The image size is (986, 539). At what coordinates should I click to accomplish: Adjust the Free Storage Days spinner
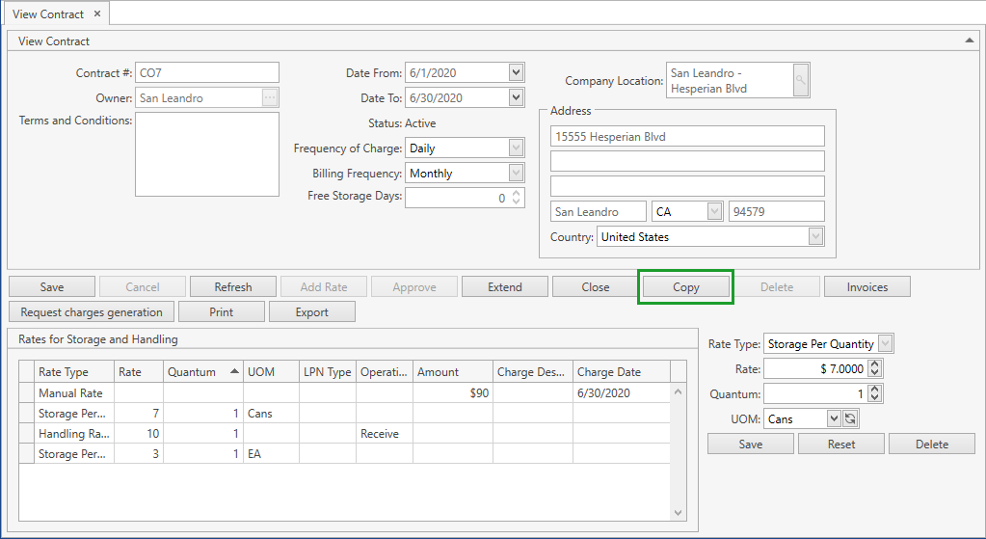tap(517, 198)
